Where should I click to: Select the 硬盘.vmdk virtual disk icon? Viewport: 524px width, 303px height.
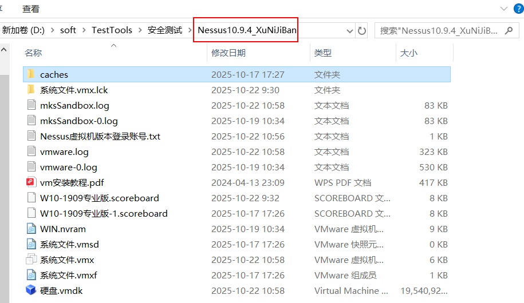[x=31, y=290]
